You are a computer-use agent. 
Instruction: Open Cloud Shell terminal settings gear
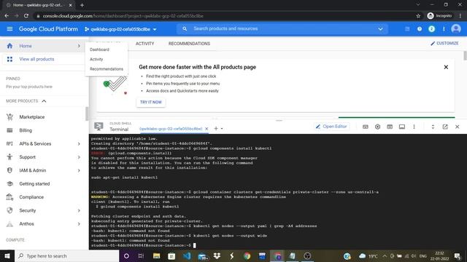click(378, 127)
